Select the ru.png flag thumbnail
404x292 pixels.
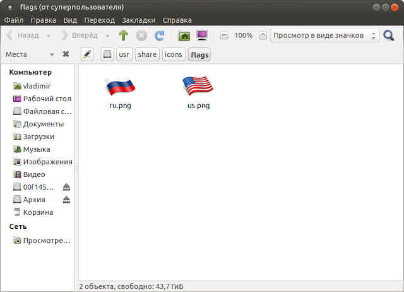[120, 86]
